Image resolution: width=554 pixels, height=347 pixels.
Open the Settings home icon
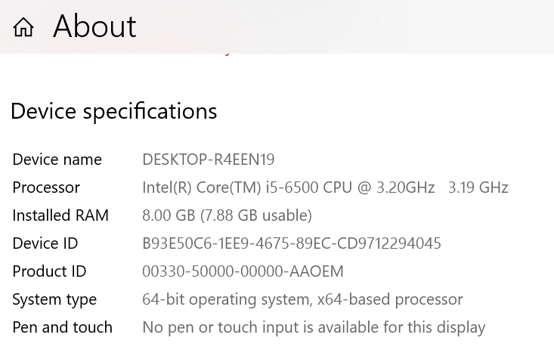tap(23, 27)
